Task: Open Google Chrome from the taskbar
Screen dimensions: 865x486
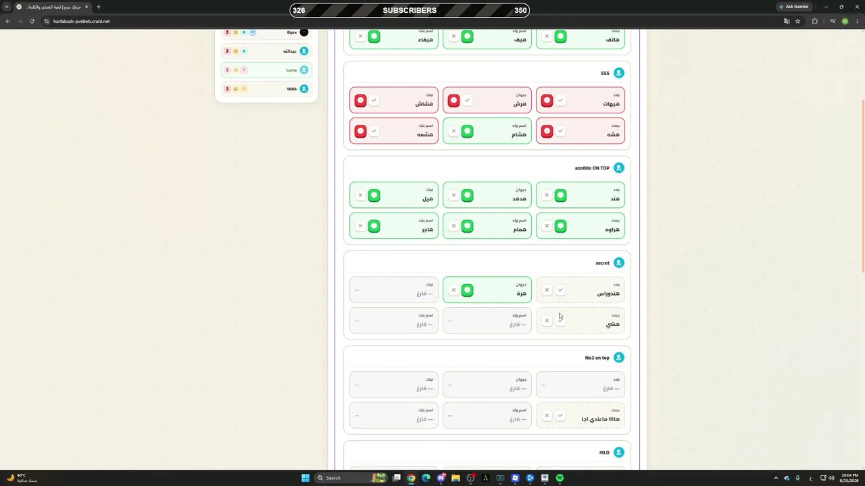Action: (x=411, y=478)
